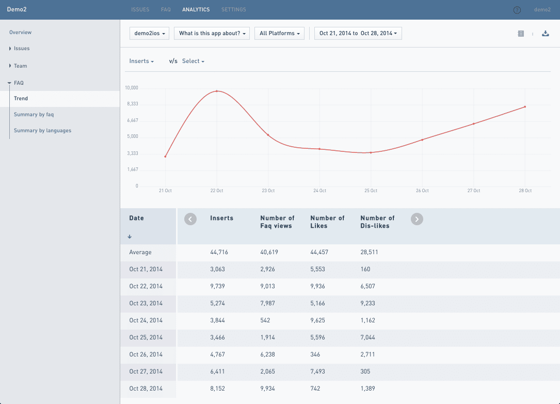Open Summary by languages report
The height and width of the screenshot is (404, 560).
42,131
